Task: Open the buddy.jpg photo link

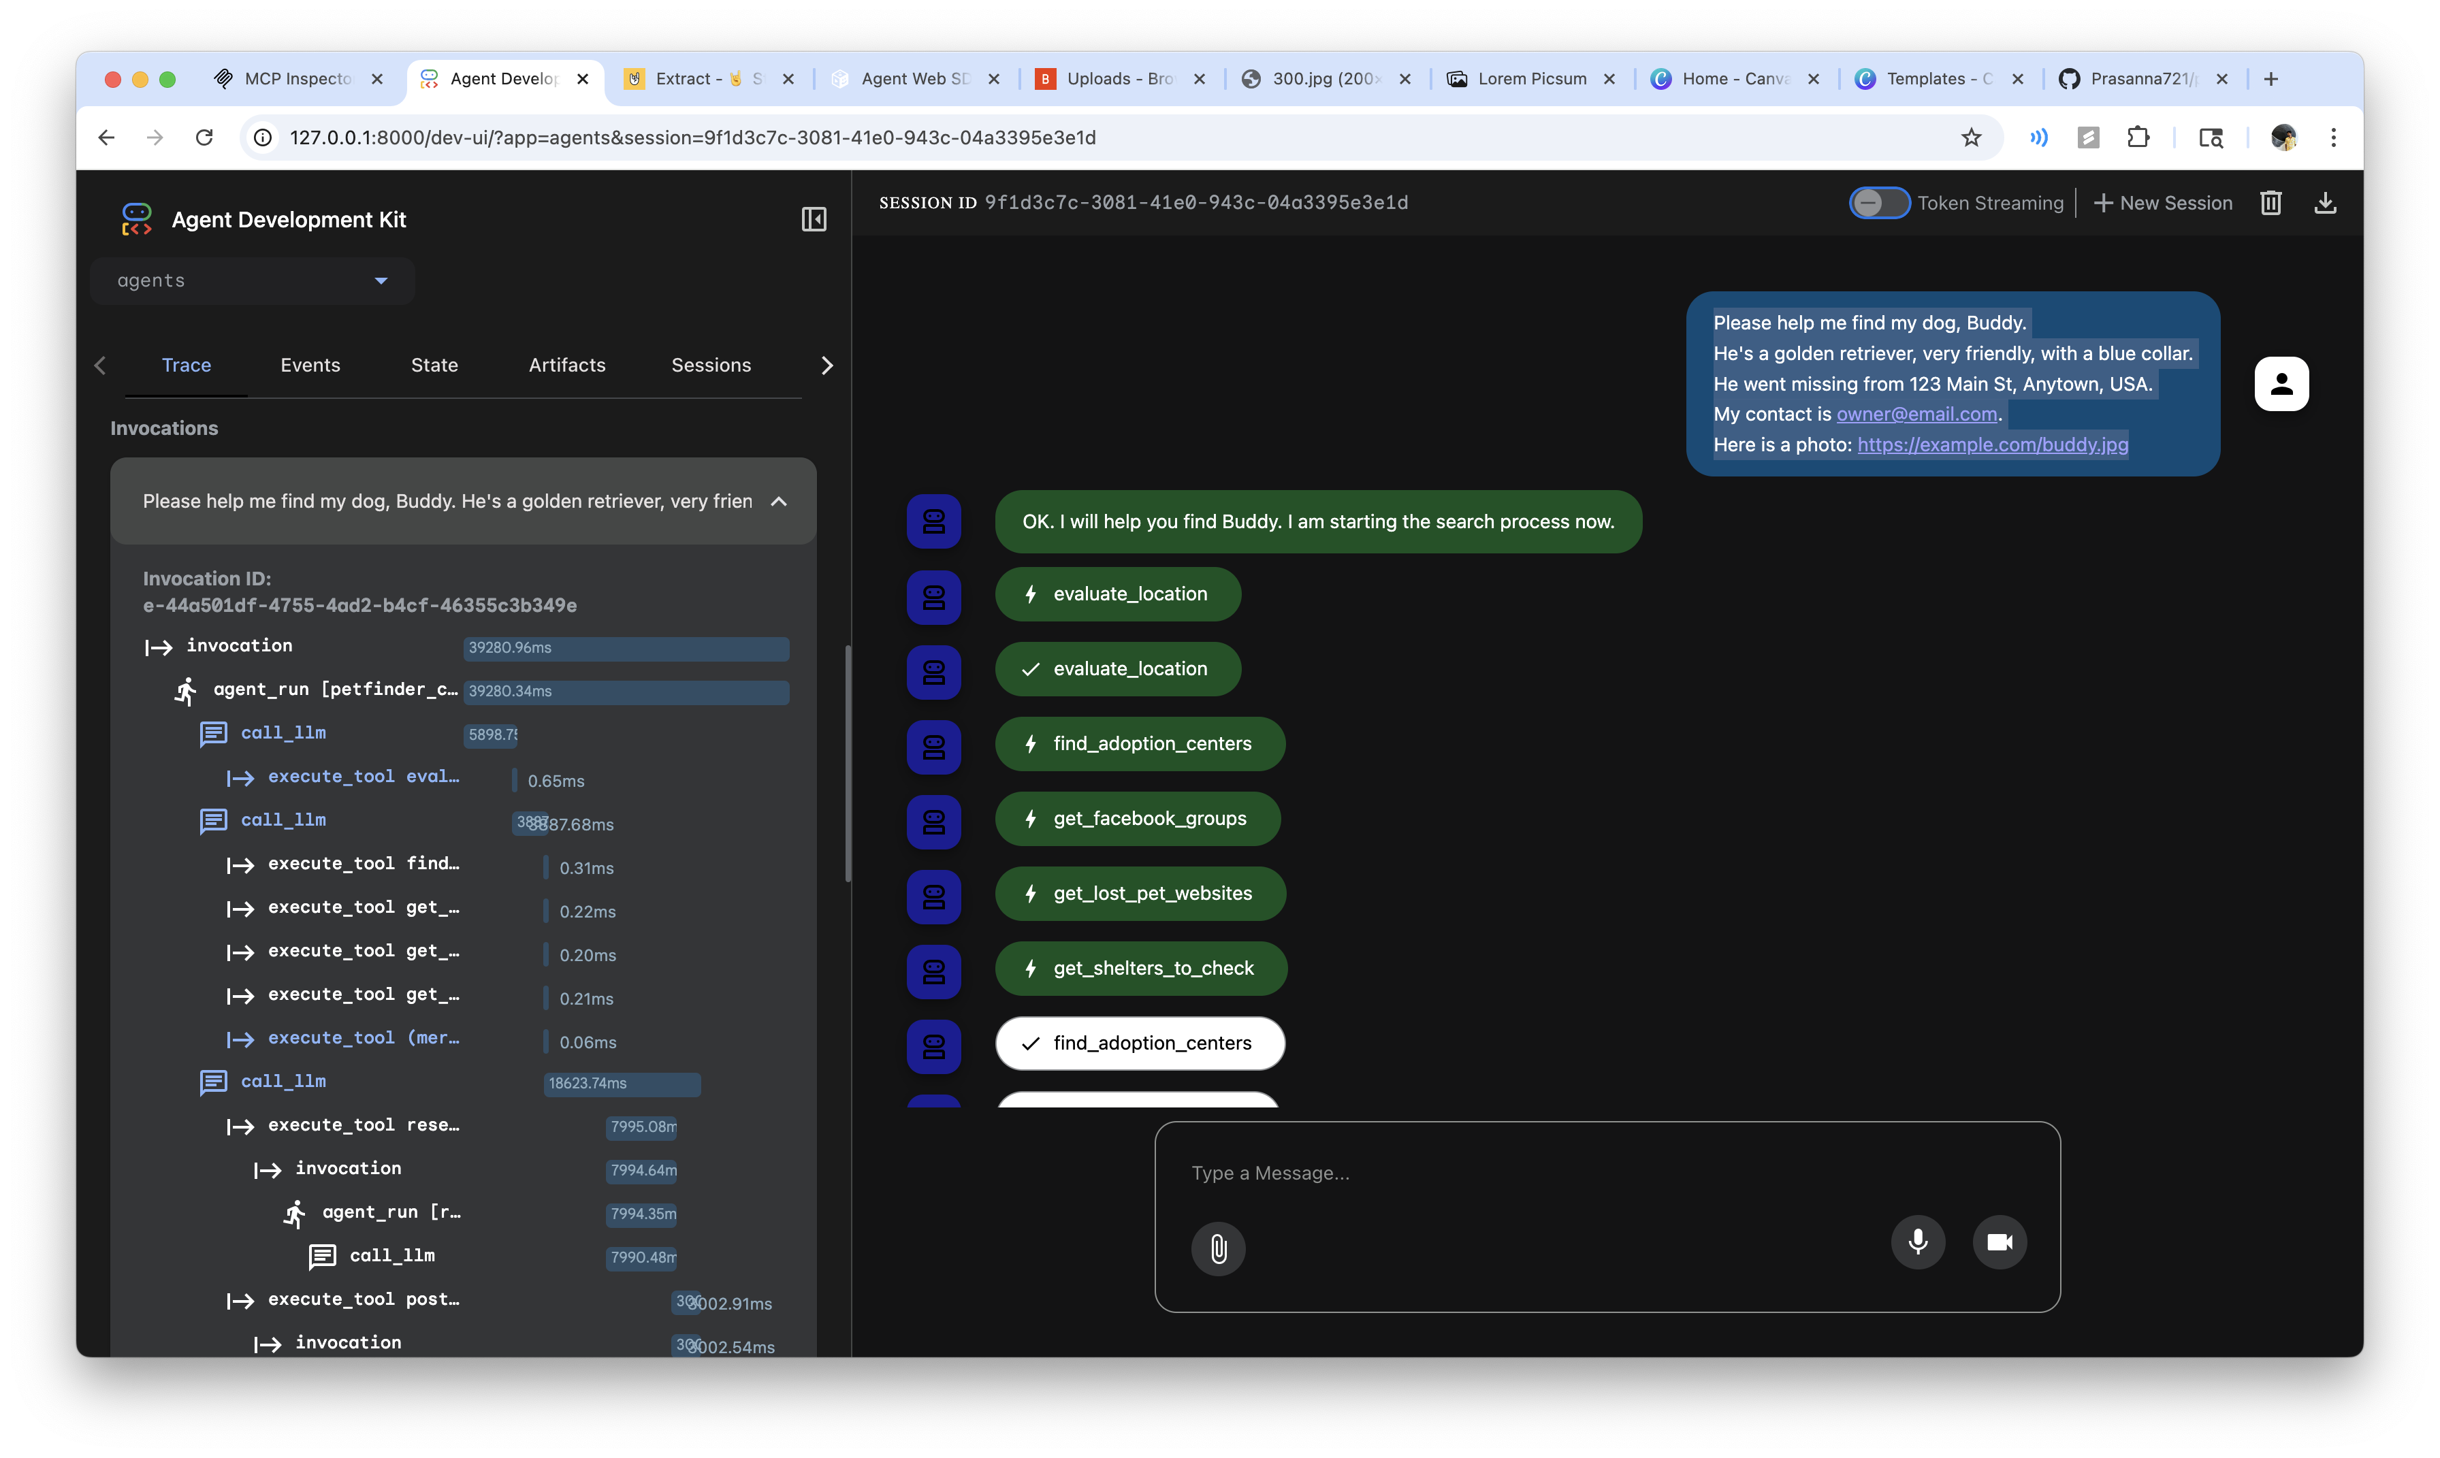Action: click(x=1992, y=445)
